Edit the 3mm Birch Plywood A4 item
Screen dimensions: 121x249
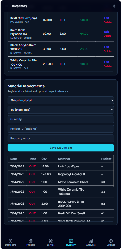coord(107,32)
